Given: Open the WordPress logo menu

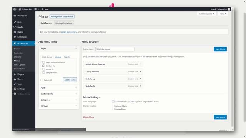Looking at the screenshot, I should point(15,9).
